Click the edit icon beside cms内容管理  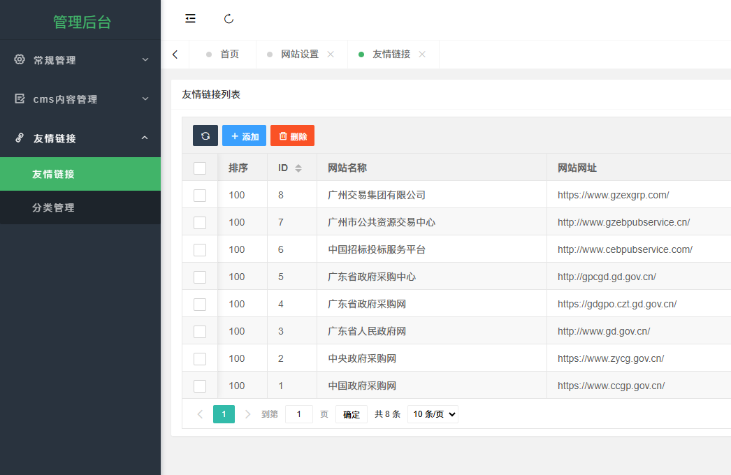20,98
